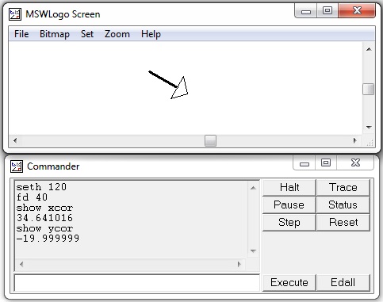Click Commander history scroll down arrow
The height and width of the screenshot is (302, 383).
point(253,251)
